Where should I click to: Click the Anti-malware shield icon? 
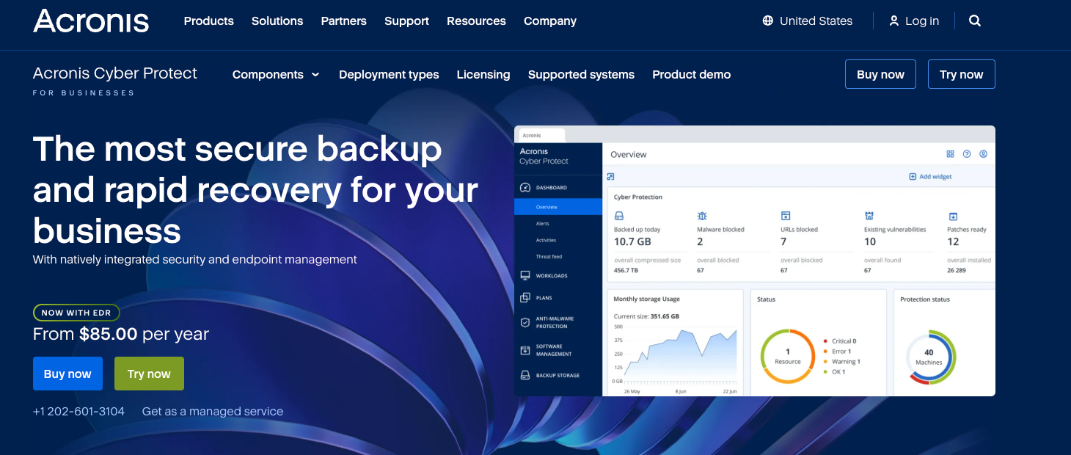point(524,322)
